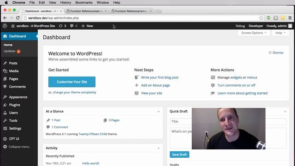Click Learn more about getting started
Image resolution: width=295 pixels, height=166 pixels.
point(242,93)
